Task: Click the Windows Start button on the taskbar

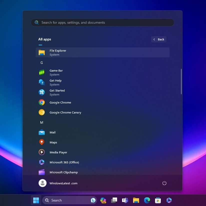Action: pyautogui.click(x=36, y=200)
